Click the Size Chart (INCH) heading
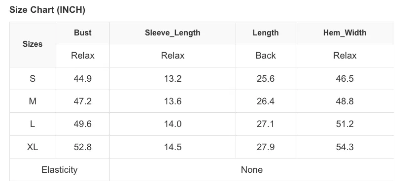The image size is (414, 191). [x=47, y=10]
